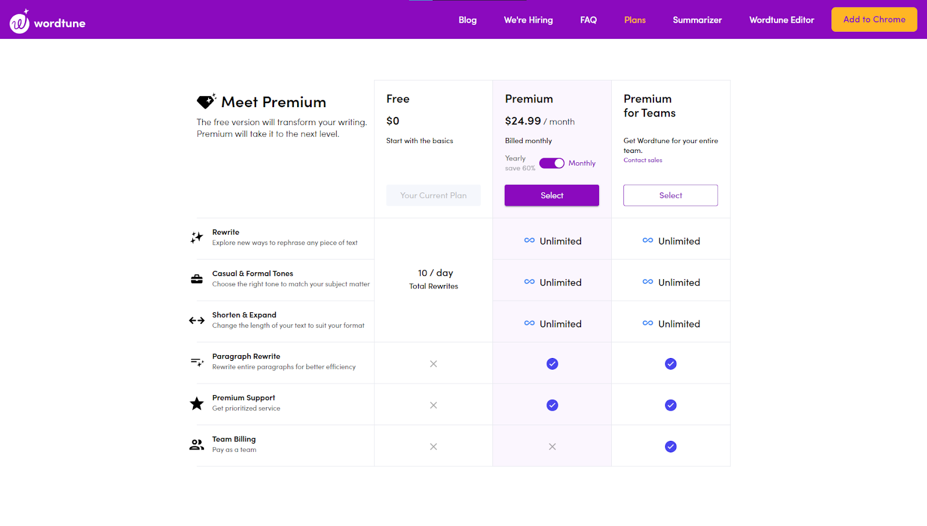Select the Plans nav item
The width and height of the screenshot is (927, 526).
(x=635, y=20)
